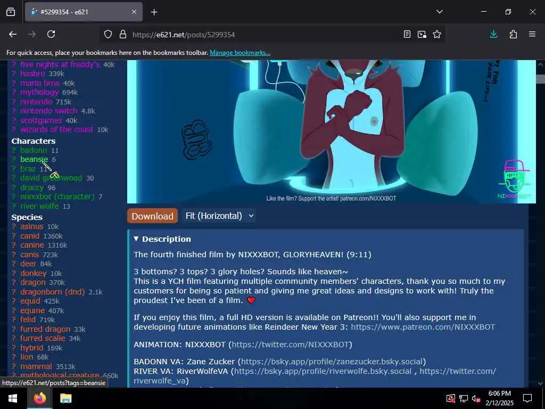Screen dimensions: 545x409
Task: Click the network tray icon
Action: [464, 398]
